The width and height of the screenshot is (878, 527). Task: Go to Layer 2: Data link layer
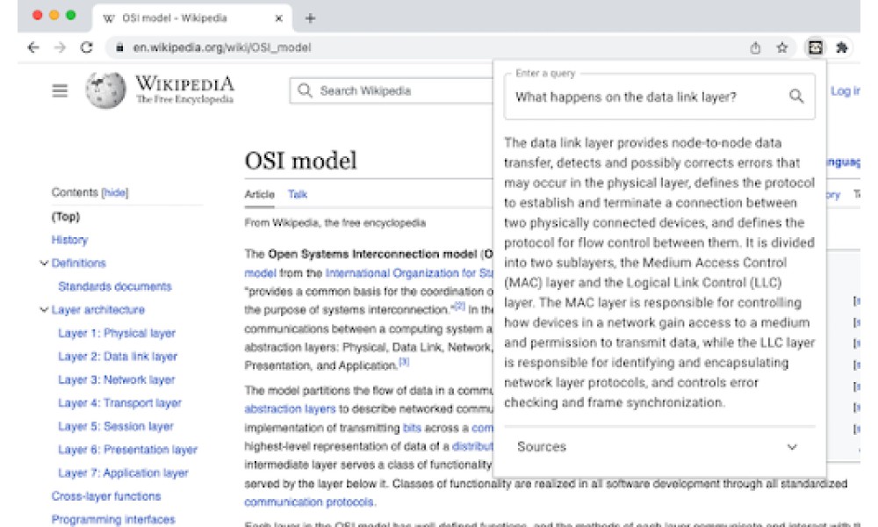118,357
